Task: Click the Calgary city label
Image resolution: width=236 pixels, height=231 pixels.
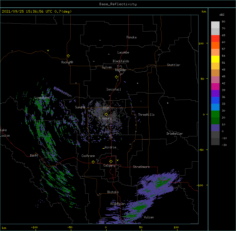Action: (109, 165)
